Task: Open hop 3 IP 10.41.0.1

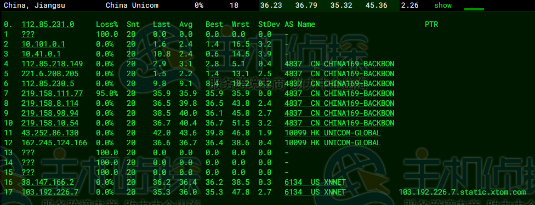Action: pos(41,54)
